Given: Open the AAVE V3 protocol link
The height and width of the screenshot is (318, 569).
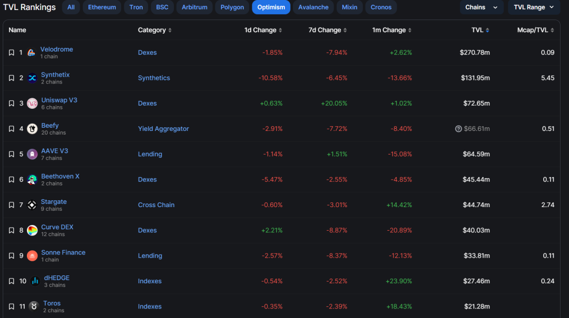Looking at the screenshot, I should point(54,151).
